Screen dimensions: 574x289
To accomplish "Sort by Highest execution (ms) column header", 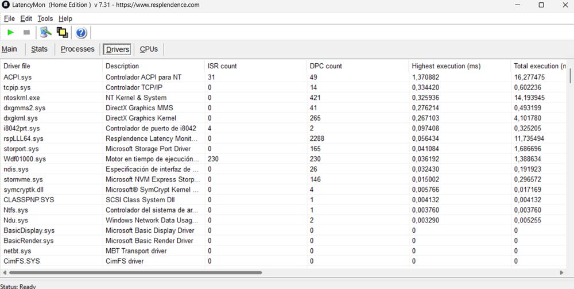I will [460, 66].
